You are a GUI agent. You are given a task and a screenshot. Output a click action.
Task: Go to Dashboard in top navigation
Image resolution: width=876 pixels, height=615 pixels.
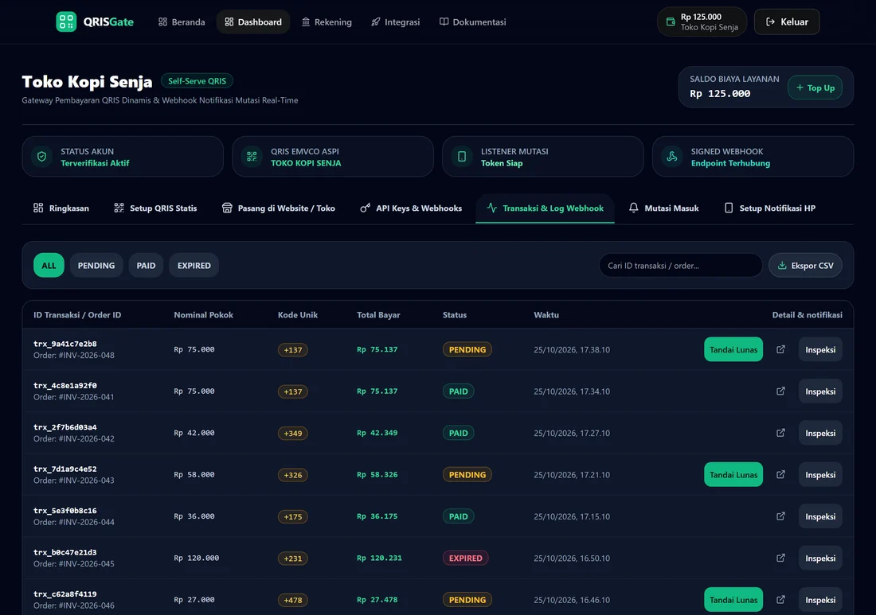[x=253, y=21]
